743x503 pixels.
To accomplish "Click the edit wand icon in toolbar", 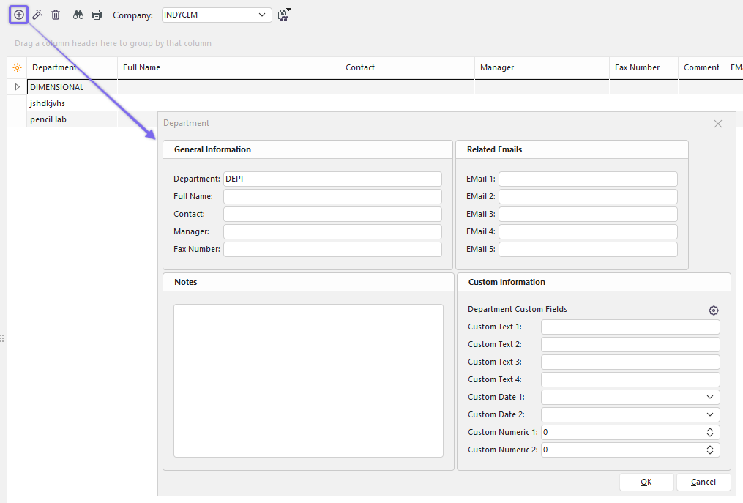I will pyautogui.click(x=37, y=15).
